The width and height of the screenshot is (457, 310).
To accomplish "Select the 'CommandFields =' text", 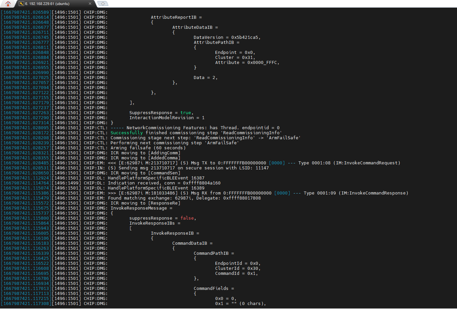I will point(214,289).
